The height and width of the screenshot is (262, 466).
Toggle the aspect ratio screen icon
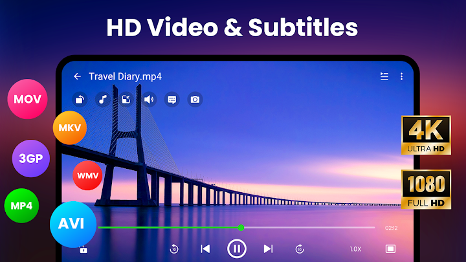[390, 248]
